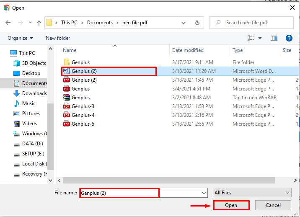Click the horizontal scrollbar in file list

168,181
